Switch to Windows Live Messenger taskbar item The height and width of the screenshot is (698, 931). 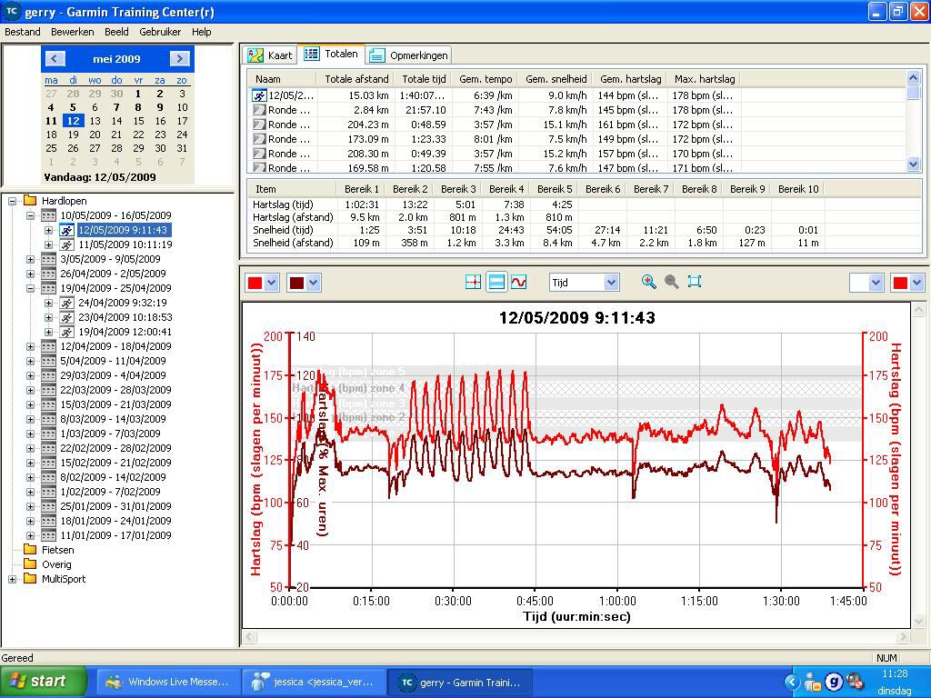pos(168,682)
